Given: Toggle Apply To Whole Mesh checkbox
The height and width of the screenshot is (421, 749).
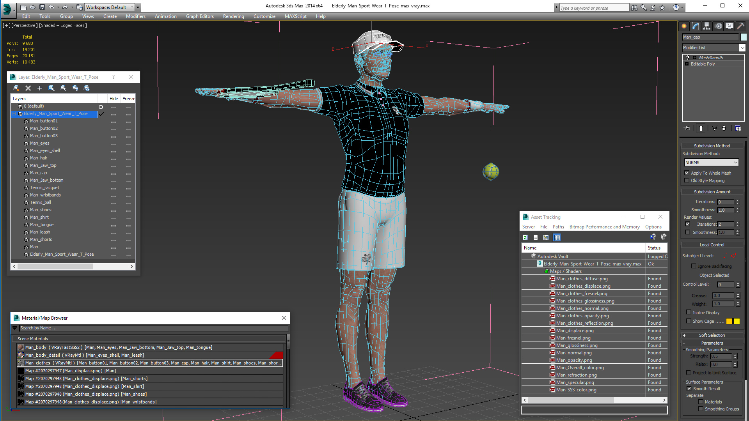Looking at the screenshot, I should [687, 173].
